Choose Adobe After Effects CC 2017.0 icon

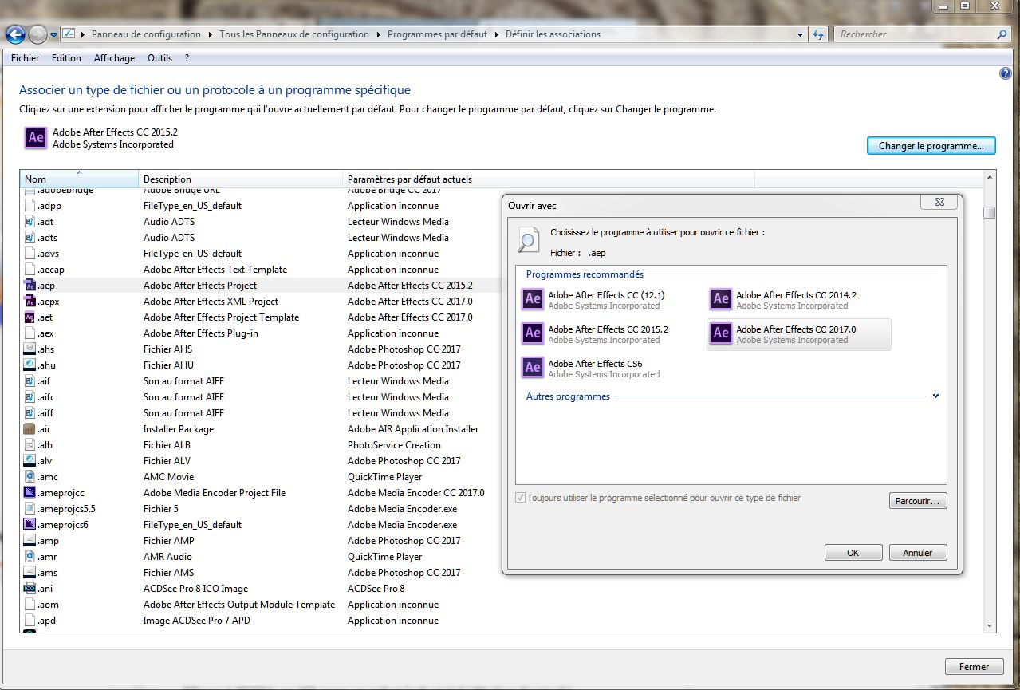(x=721, y=333)
